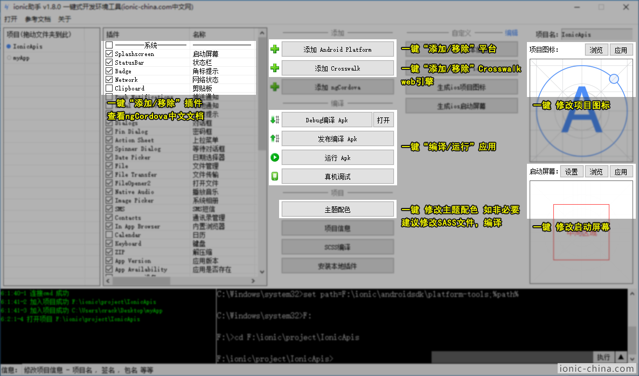Start a Debug编译 Apk build
Image resolution: width=639 pixels, height=376 pixels.
tap(327, 120)
